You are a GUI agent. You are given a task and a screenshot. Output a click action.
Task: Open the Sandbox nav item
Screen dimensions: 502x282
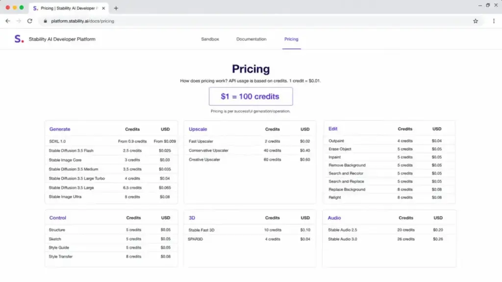click(210, 39)
